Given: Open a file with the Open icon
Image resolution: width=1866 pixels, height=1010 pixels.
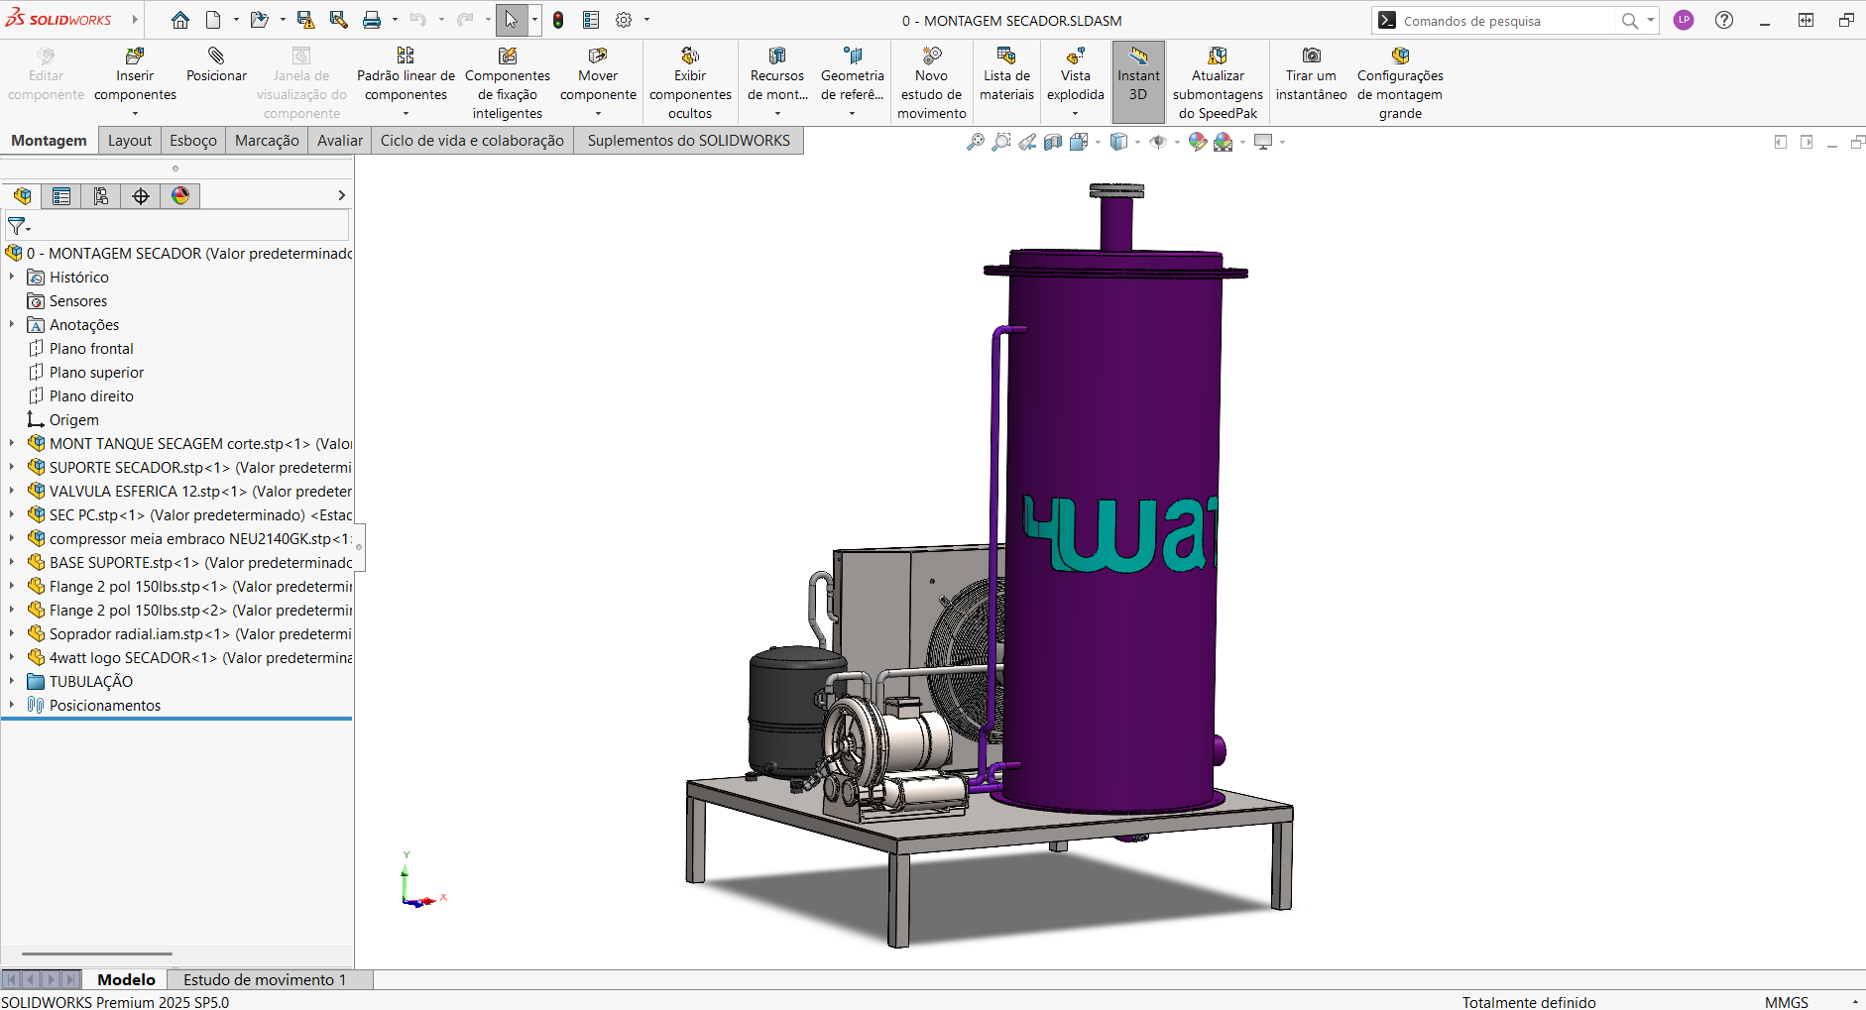Looking at the screenshot, I should click(x=259, y=20).
